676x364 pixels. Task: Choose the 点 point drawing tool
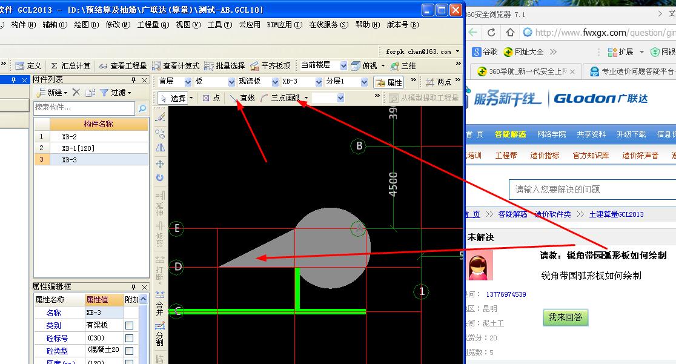[x=211, y=98]
